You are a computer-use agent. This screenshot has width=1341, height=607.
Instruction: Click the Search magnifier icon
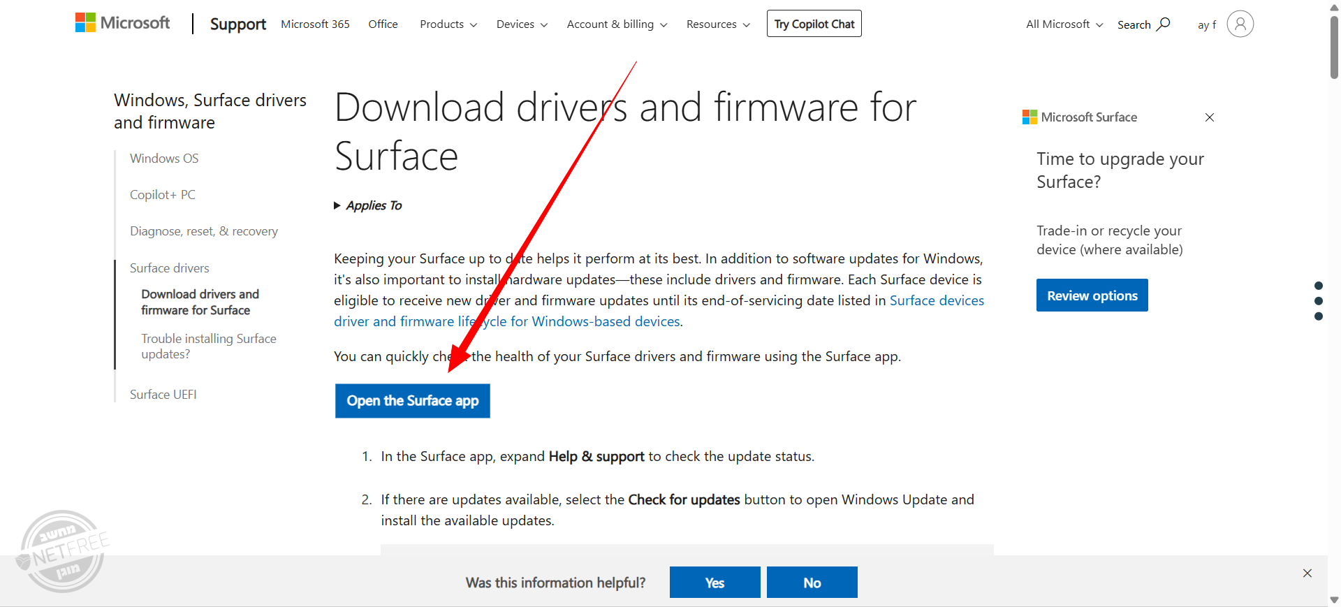(x=1163, y=24)
